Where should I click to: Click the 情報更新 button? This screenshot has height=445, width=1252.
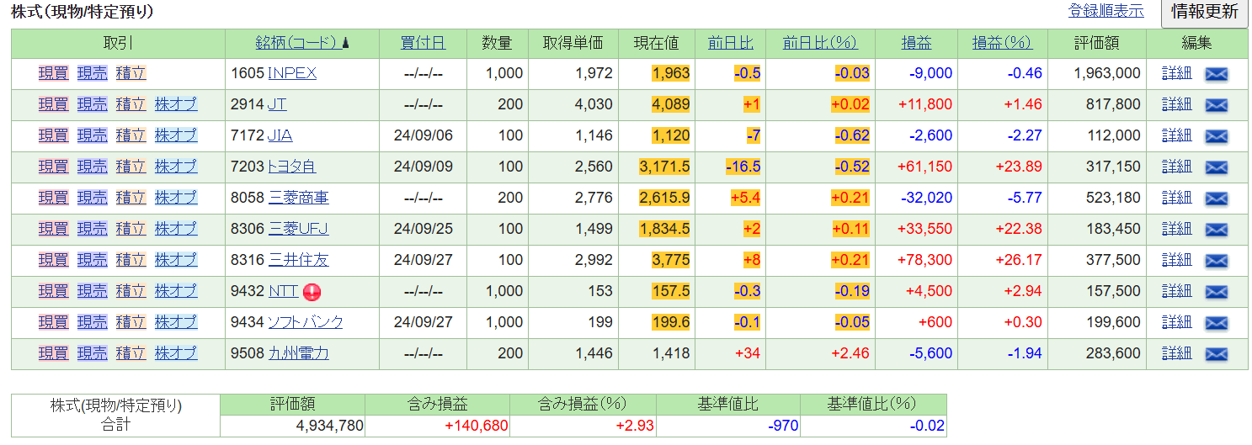click(1204, 12)
